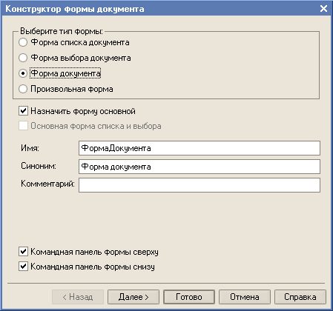Click the Форма списка документа label text
Viewport: 333px width, 311px height.
tap(80, 42)
